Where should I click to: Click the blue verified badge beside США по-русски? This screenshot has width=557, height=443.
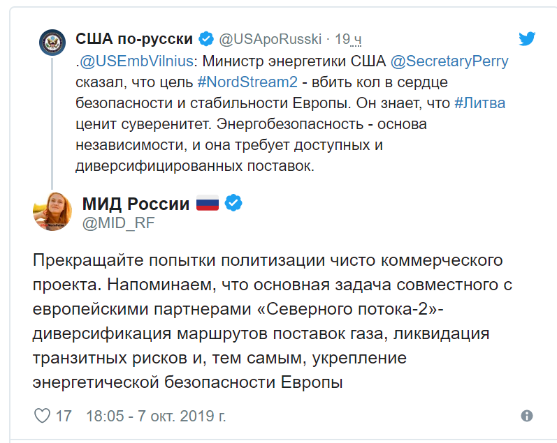(x=206, y=38)
